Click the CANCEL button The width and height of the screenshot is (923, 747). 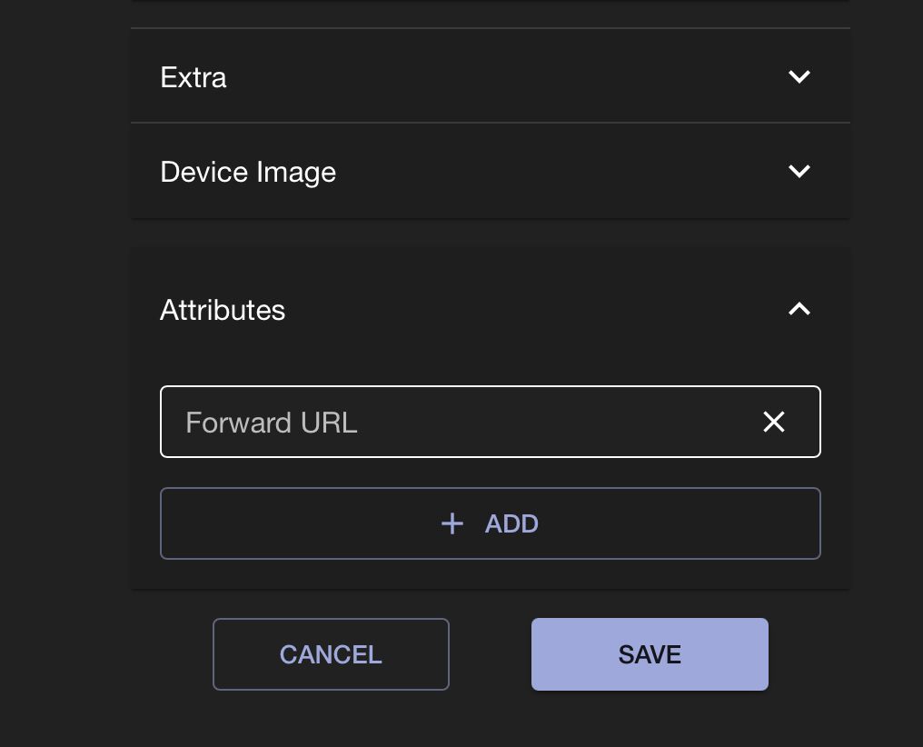coord(331,654)
